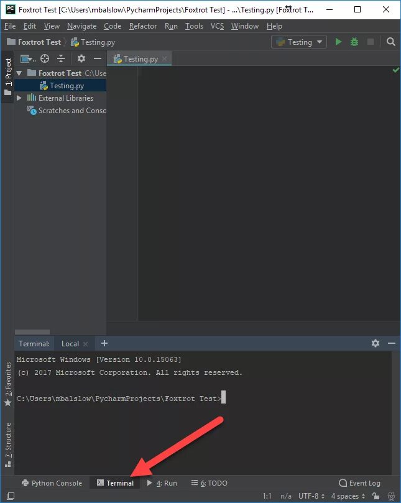Open the Event Log
This screenshot has width=401, height=503.
point(359,483)
